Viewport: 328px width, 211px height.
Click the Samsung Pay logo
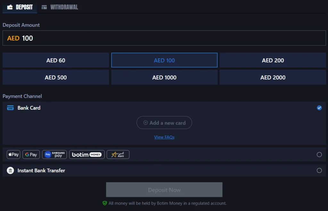point(54,155)
